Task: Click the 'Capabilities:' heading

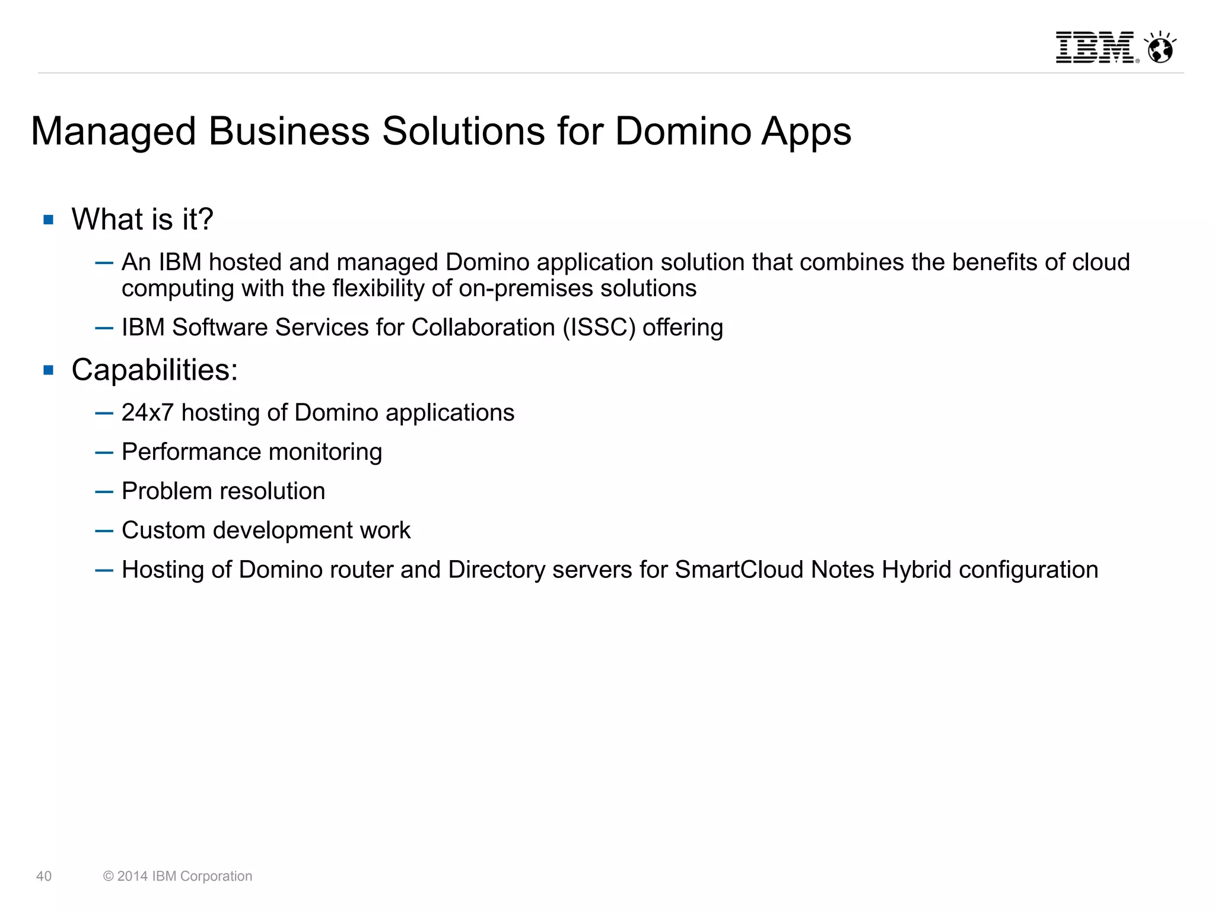Action: tap(155, 370)
